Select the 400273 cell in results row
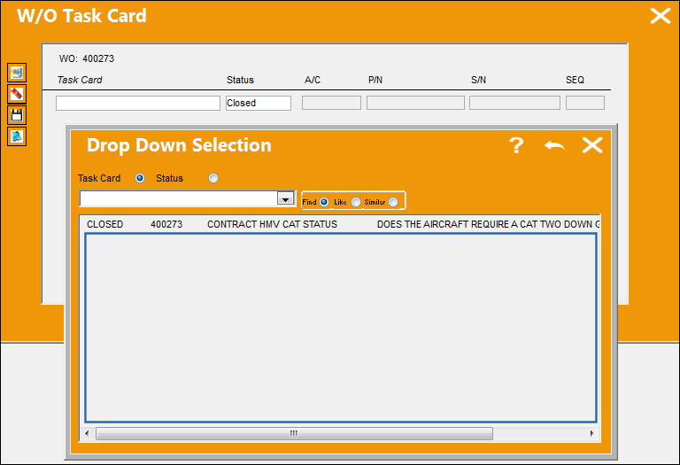 click(166, 224)
